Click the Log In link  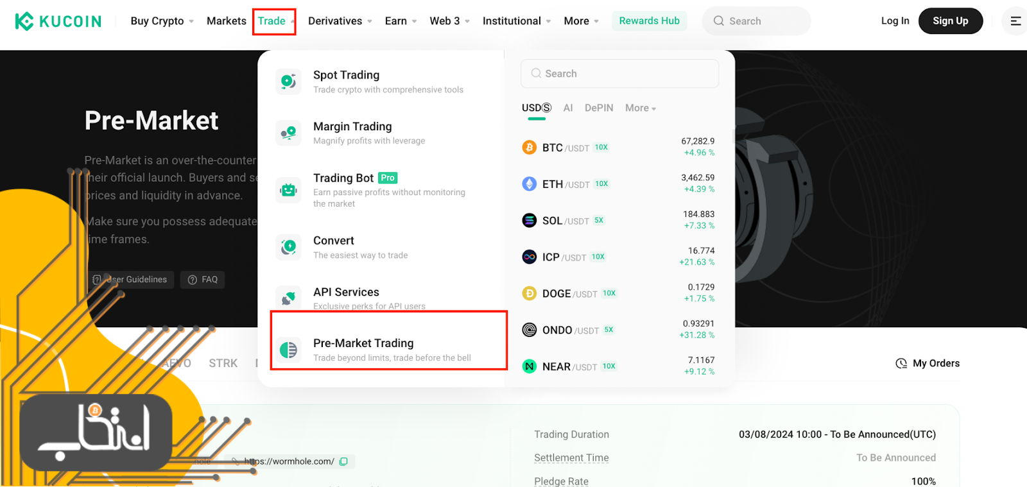pyautogui.click(x=895, y=21)
